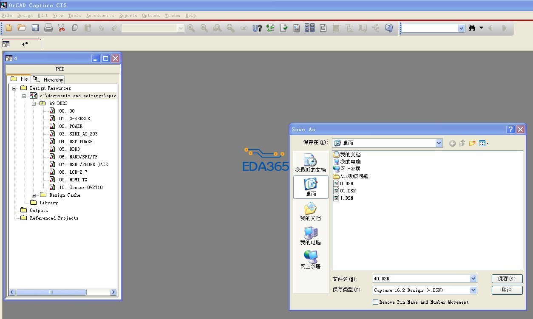Open the 保存类型 file type dropdown

click(473, 290)
